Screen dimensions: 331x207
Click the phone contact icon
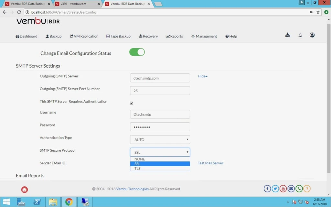point(299,189)
